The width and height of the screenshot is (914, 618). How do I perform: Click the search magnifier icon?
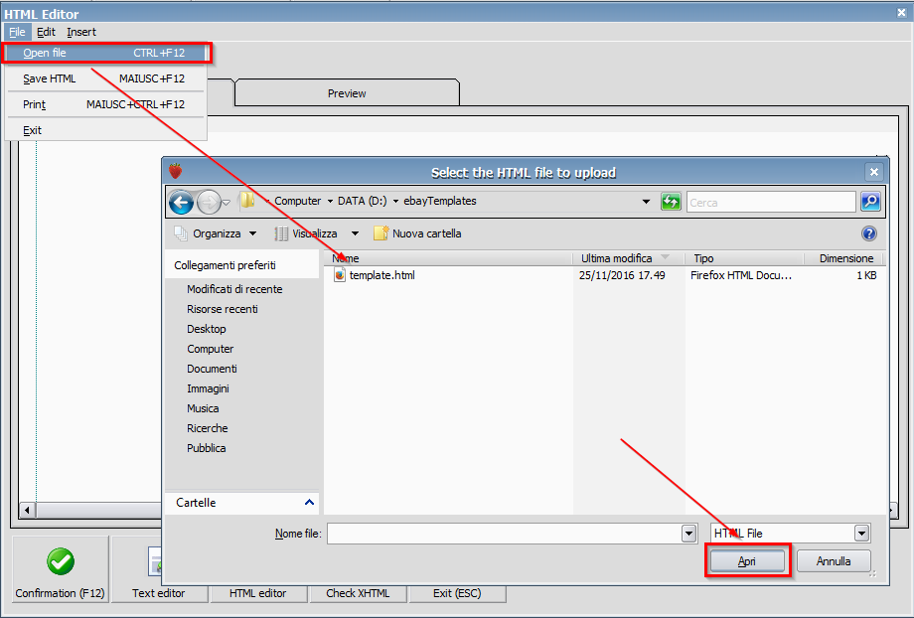[869, 202]
